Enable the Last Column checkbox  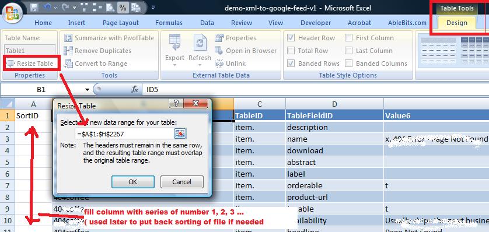[349, 51]
